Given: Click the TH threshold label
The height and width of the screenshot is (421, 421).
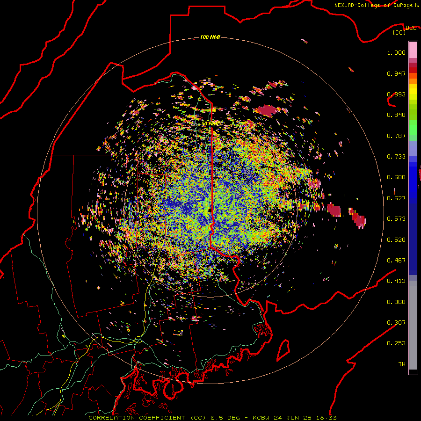Looking at the screenshot, I should [x=402, y=364].
